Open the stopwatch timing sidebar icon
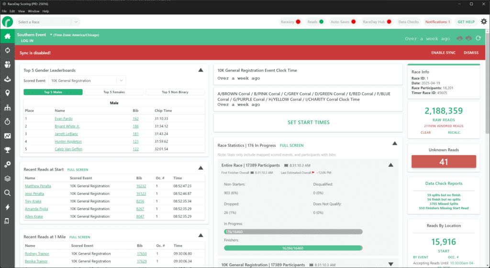 (7, 122)
